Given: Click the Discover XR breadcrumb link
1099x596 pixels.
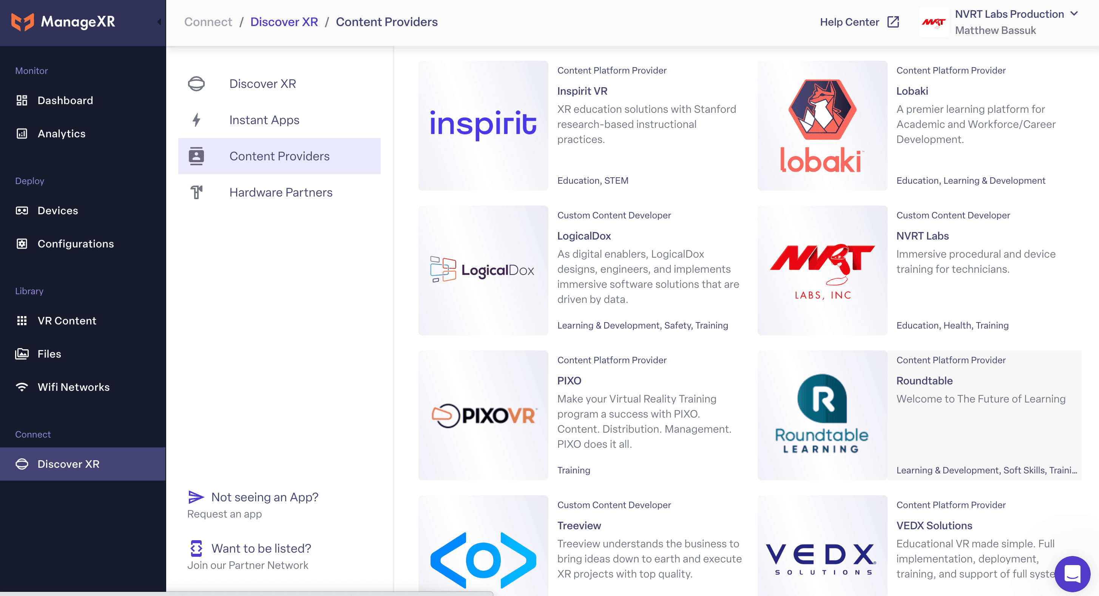Looking at the screenshot, I should pos(284,22).
